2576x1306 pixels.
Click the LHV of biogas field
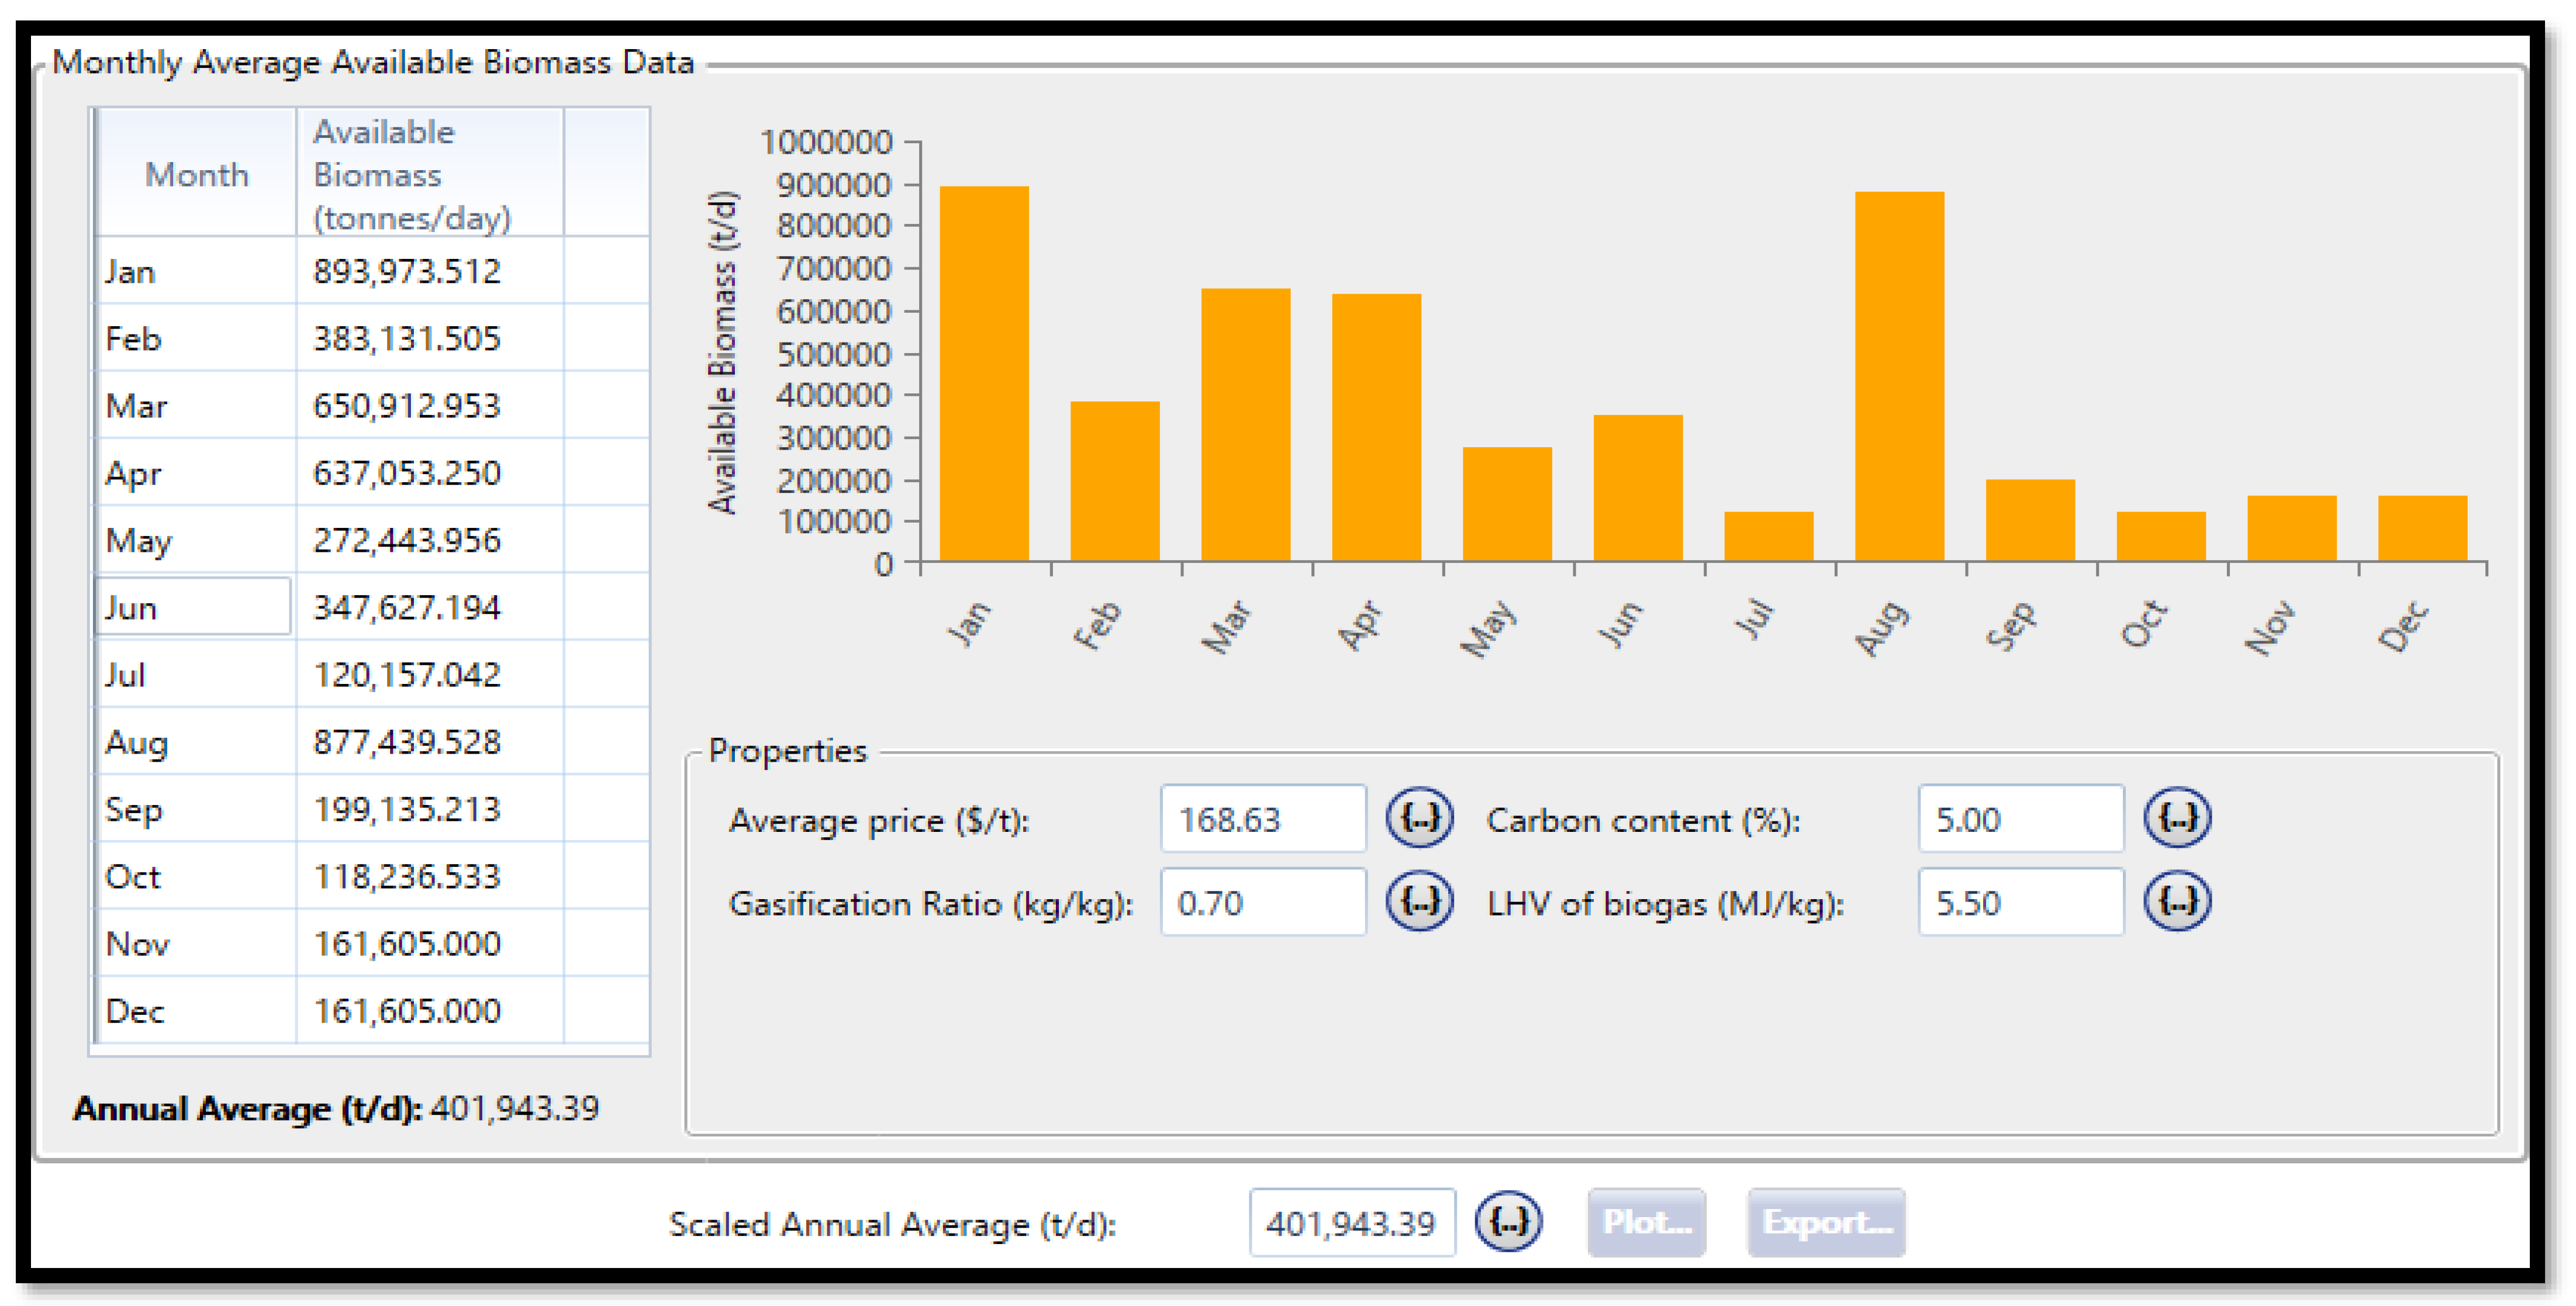2020,902
